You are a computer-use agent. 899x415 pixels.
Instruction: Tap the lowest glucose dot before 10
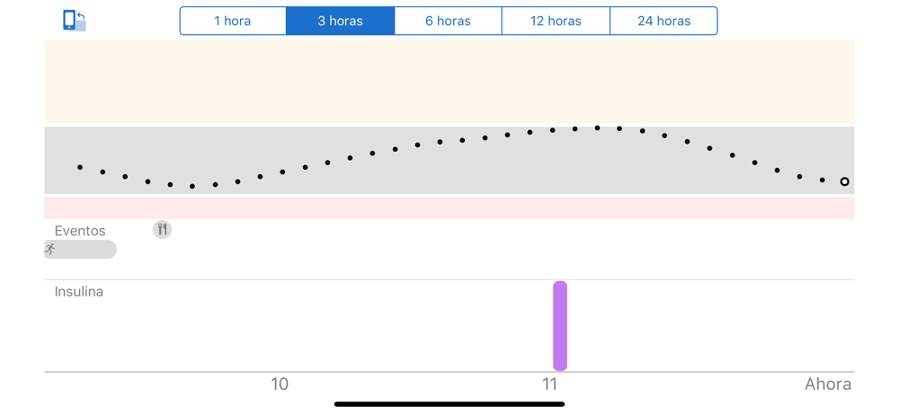coord(192,186)
